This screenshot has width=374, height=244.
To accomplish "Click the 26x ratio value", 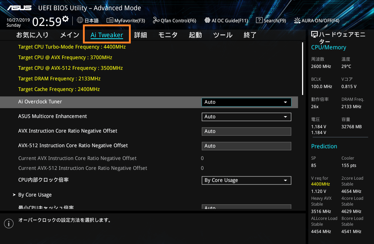I will coord(314,107).
